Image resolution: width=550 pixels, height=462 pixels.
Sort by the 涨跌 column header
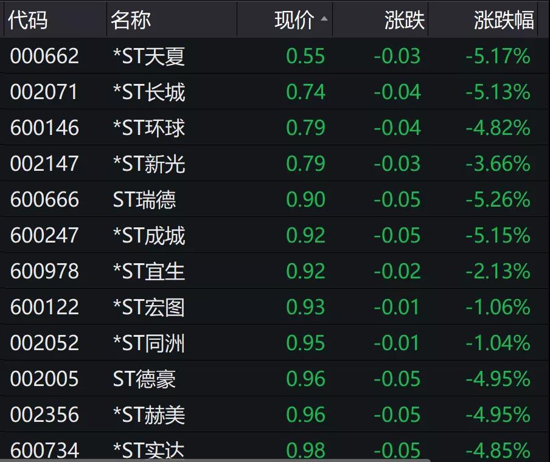pos(404,20)
